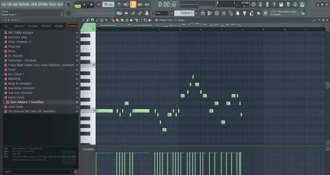Start playback with the Play button
The height and width of the screenshot is (175, 330).
pyautogui.click(x=84, y=4)
